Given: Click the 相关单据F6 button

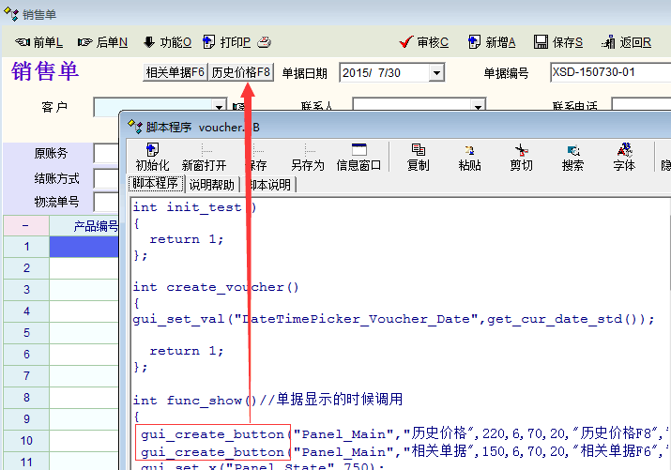Looking at the screenshot, I should [175, 72].
